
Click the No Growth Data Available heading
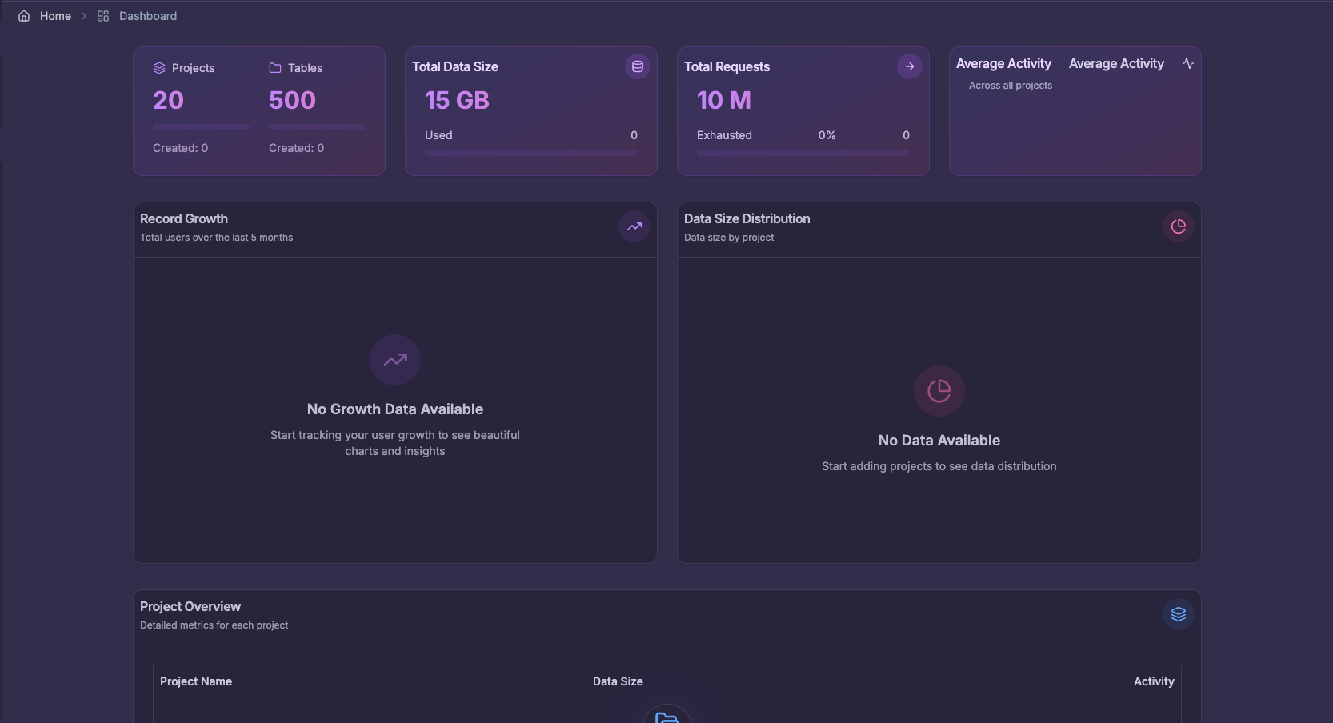tap(395, 409)
